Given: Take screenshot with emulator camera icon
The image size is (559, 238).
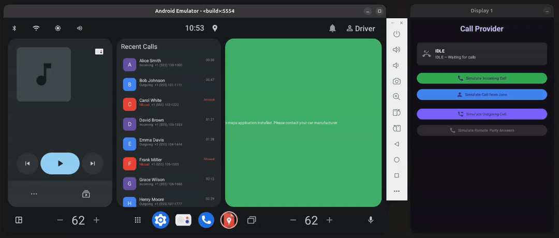Looking at the screenshot, I should 396,81.
